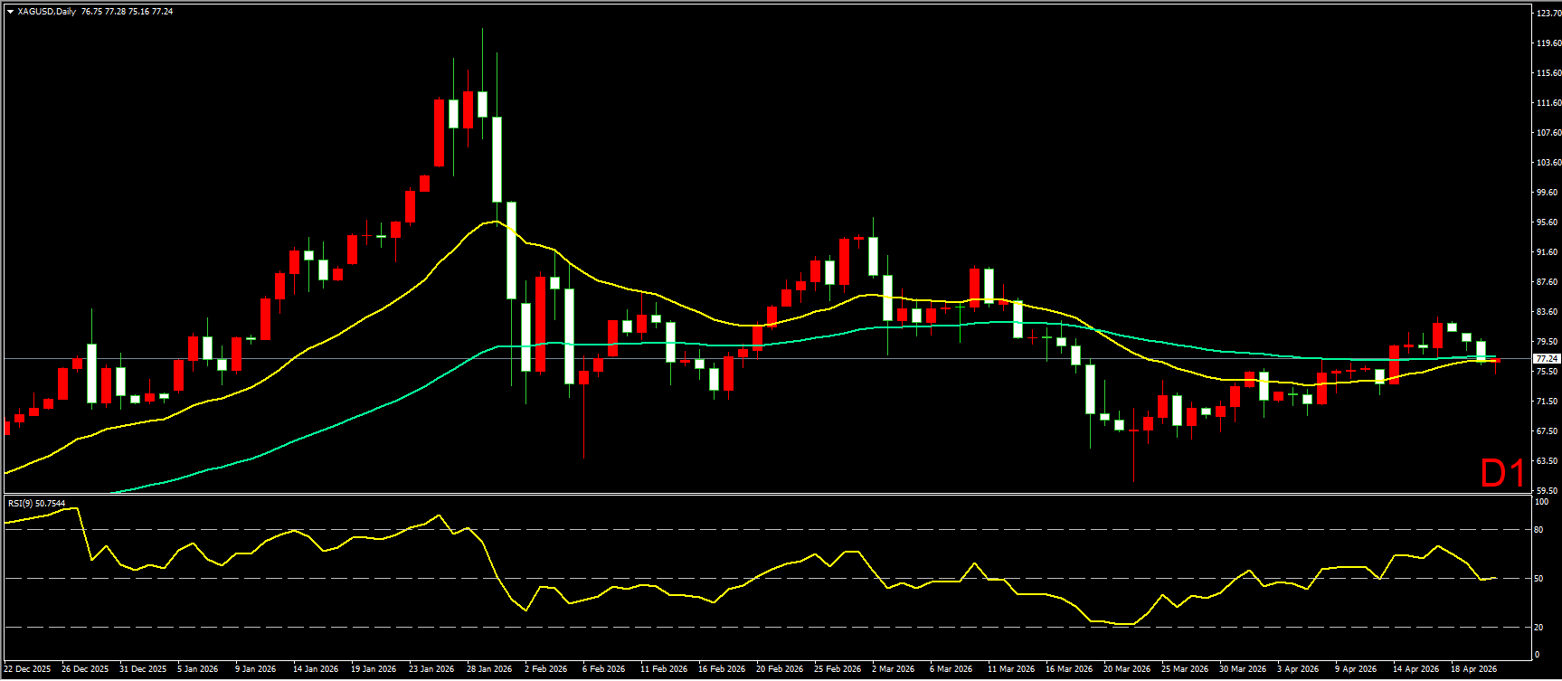Click the 2 Mar 2026 date label
The width and height of the screenshot is (1562, 681).
893,669
